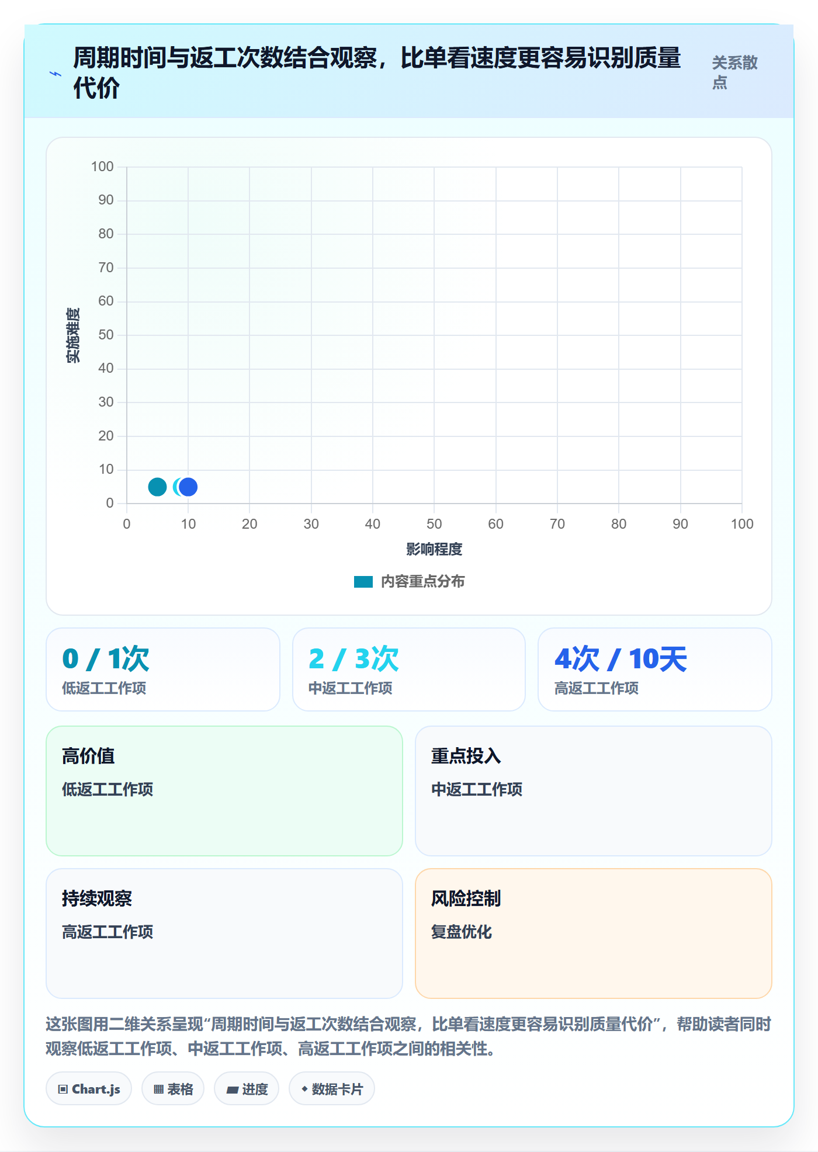
Task: Click the teal scatter point near x=5
Action: [x=157, y=487]
